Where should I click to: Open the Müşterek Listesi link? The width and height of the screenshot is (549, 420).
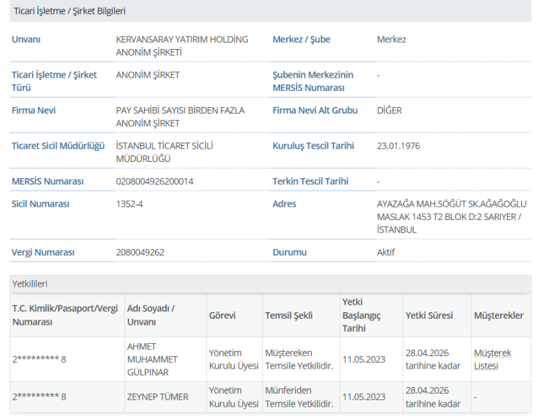point(492,359)
